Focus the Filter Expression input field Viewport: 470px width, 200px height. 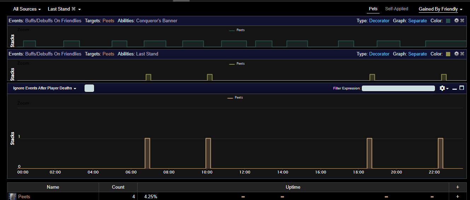click(398, 88)
